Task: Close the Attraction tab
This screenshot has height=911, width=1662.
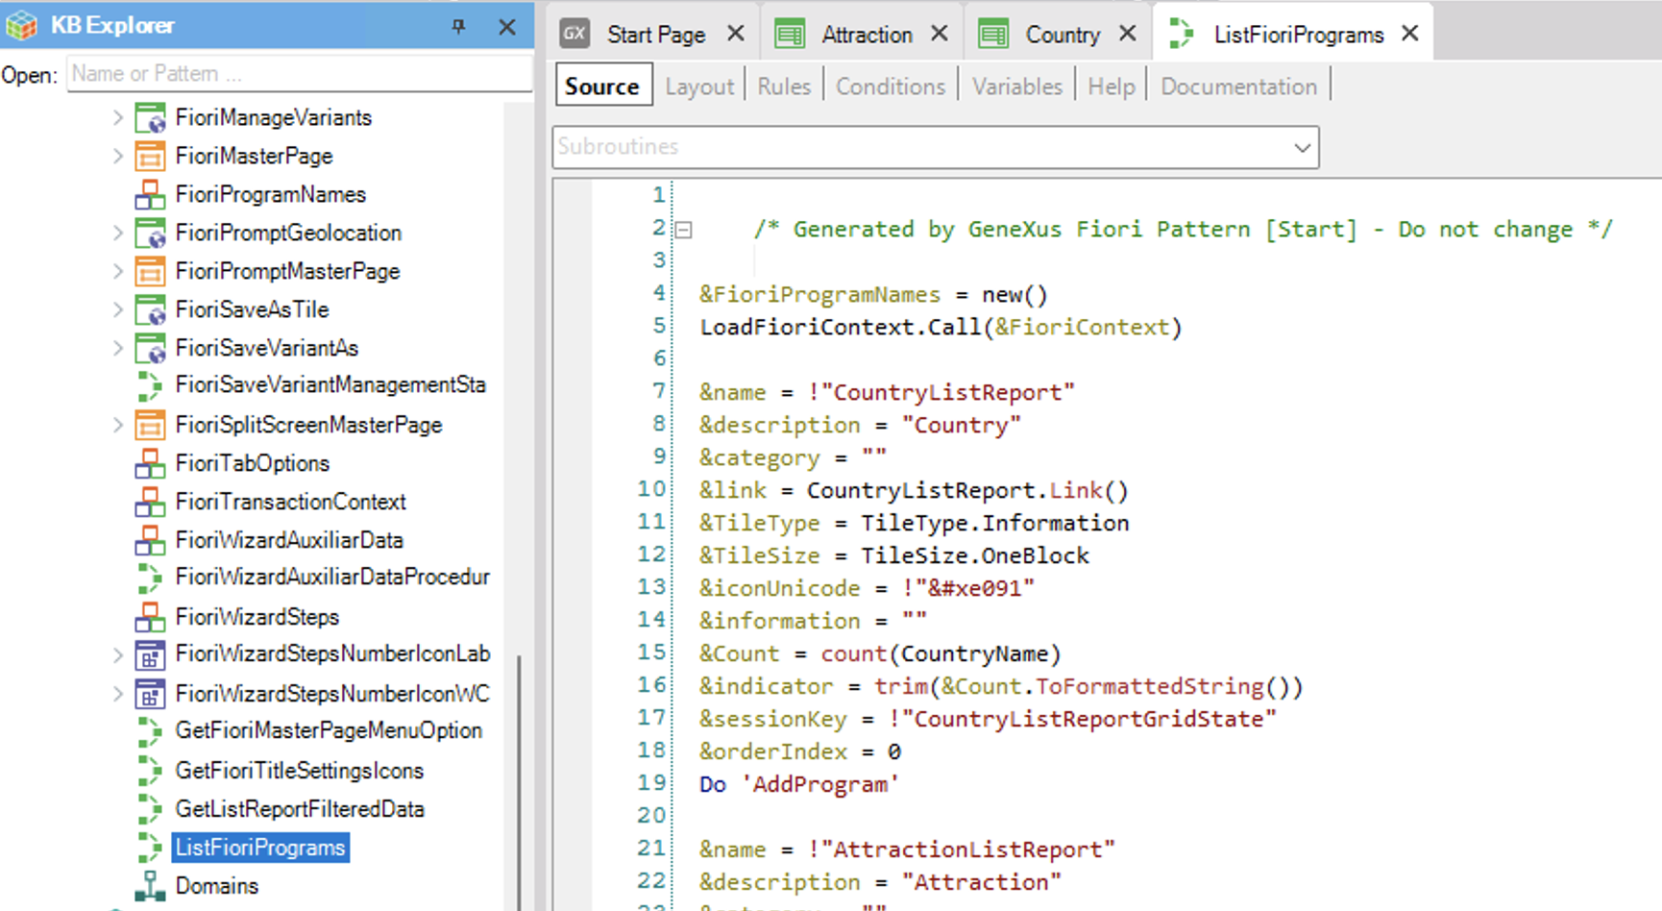Action: [x=940, y=34]
